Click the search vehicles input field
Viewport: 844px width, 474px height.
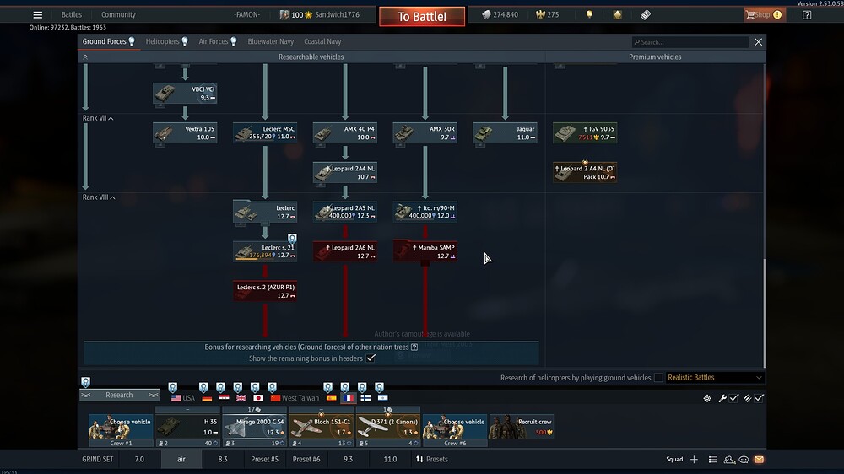click(x=692, y=42)
